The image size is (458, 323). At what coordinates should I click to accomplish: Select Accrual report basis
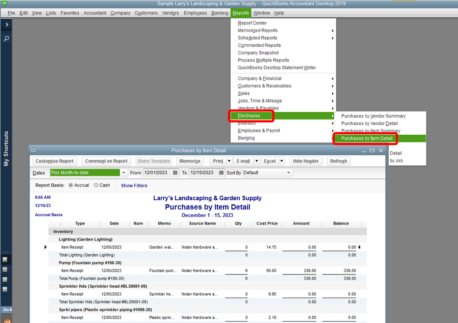pyautogui.click(x=71, y=186)
